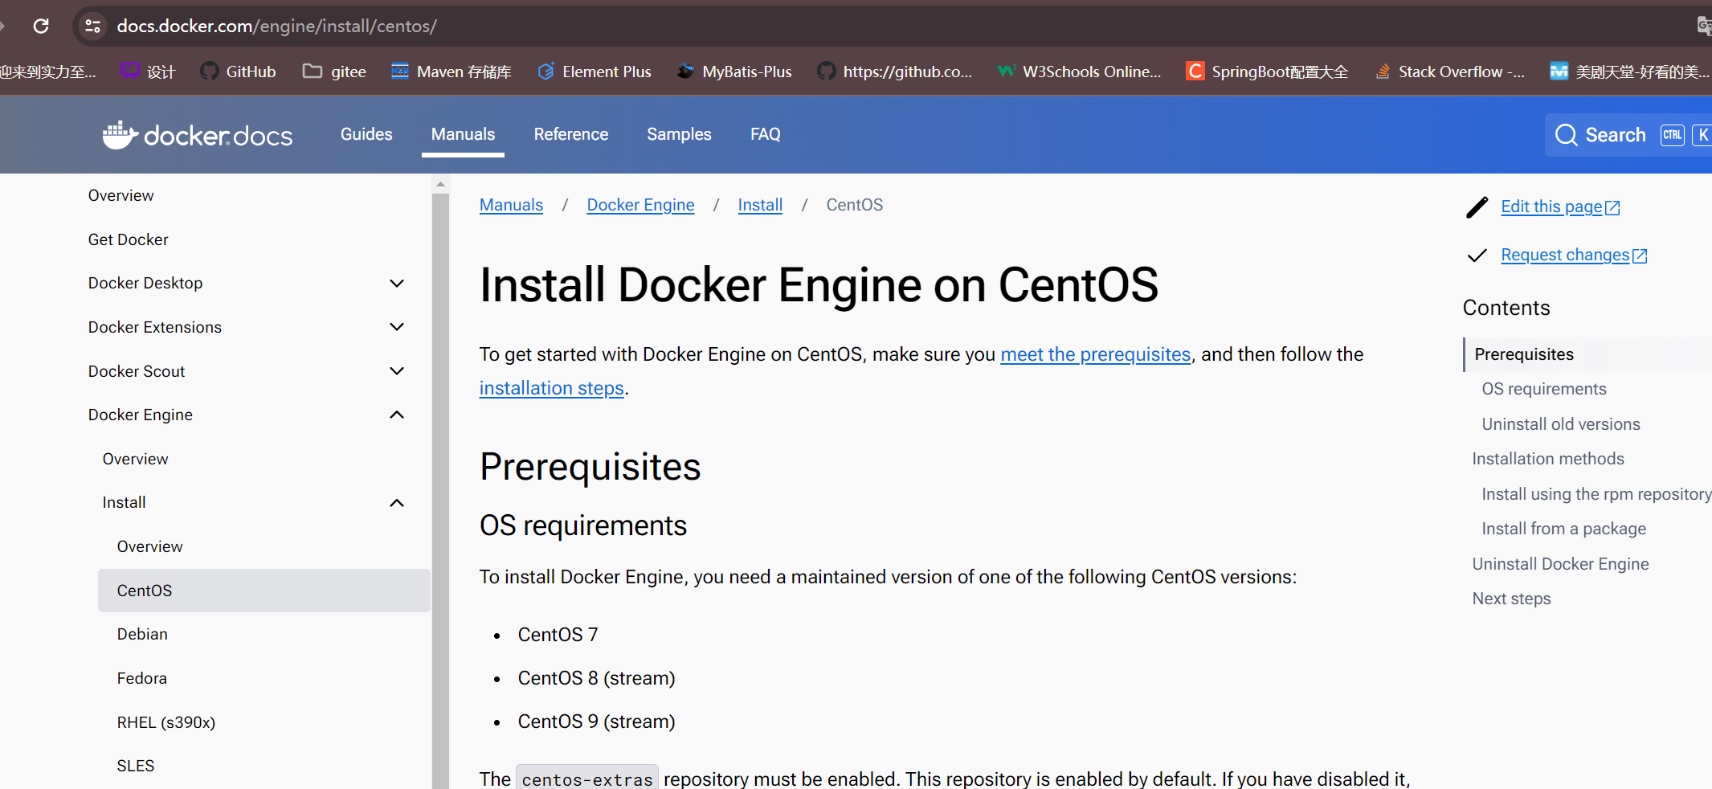
Task: Open the Manuals tab
Action: [463, 134]
